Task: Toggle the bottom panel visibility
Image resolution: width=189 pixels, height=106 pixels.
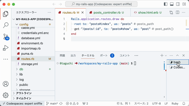Action: tap(172, 4)
